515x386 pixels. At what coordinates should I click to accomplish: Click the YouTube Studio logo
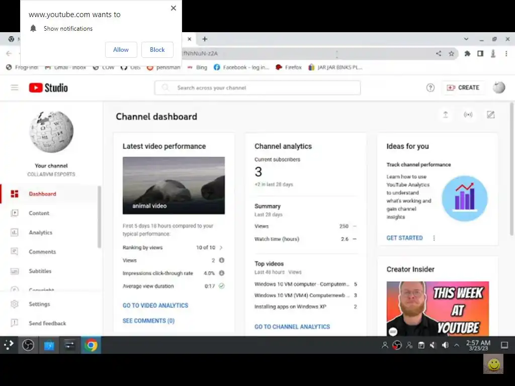[x=48, y=87]
